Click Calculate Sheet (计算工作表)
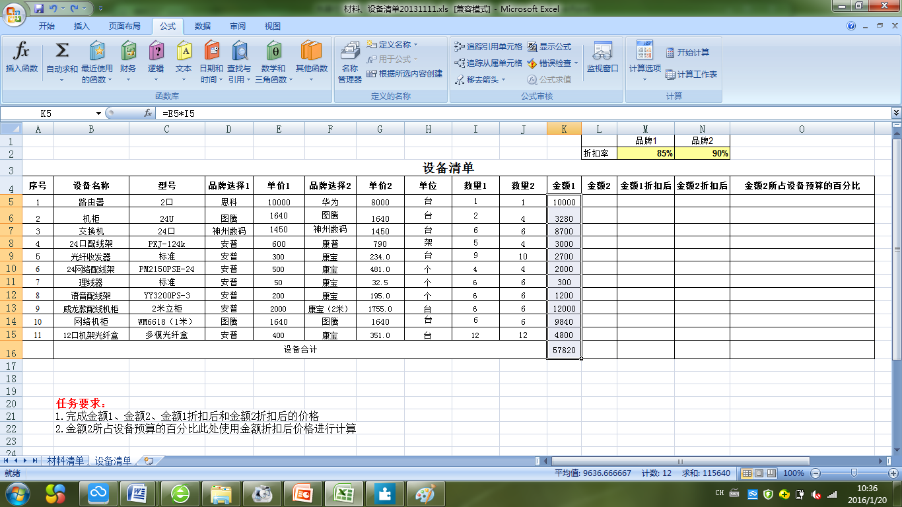Viewport: 902px width, 507px height. (691, 75)
